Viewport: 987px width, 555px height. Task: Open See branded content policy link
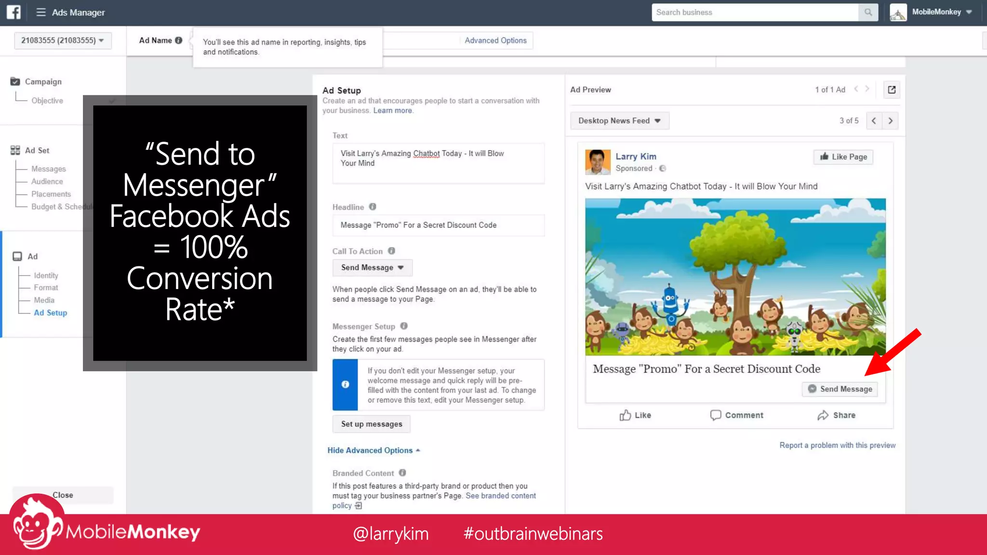[x=434, y=501]
